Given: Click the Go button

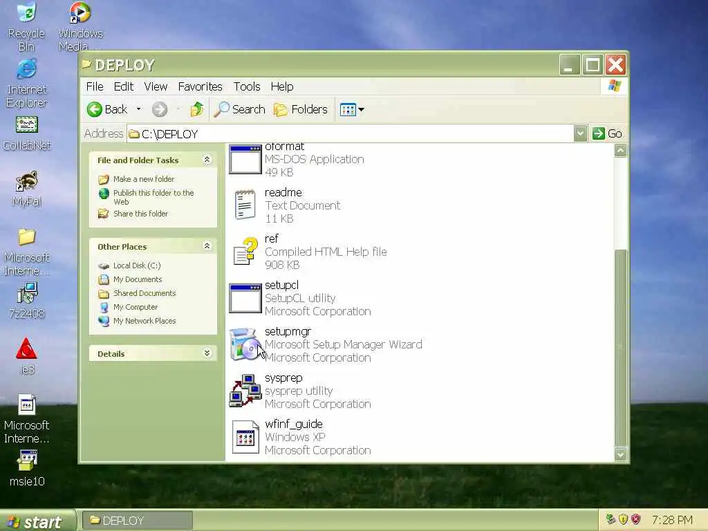Looking at the screenshot, I should point(607,133).
